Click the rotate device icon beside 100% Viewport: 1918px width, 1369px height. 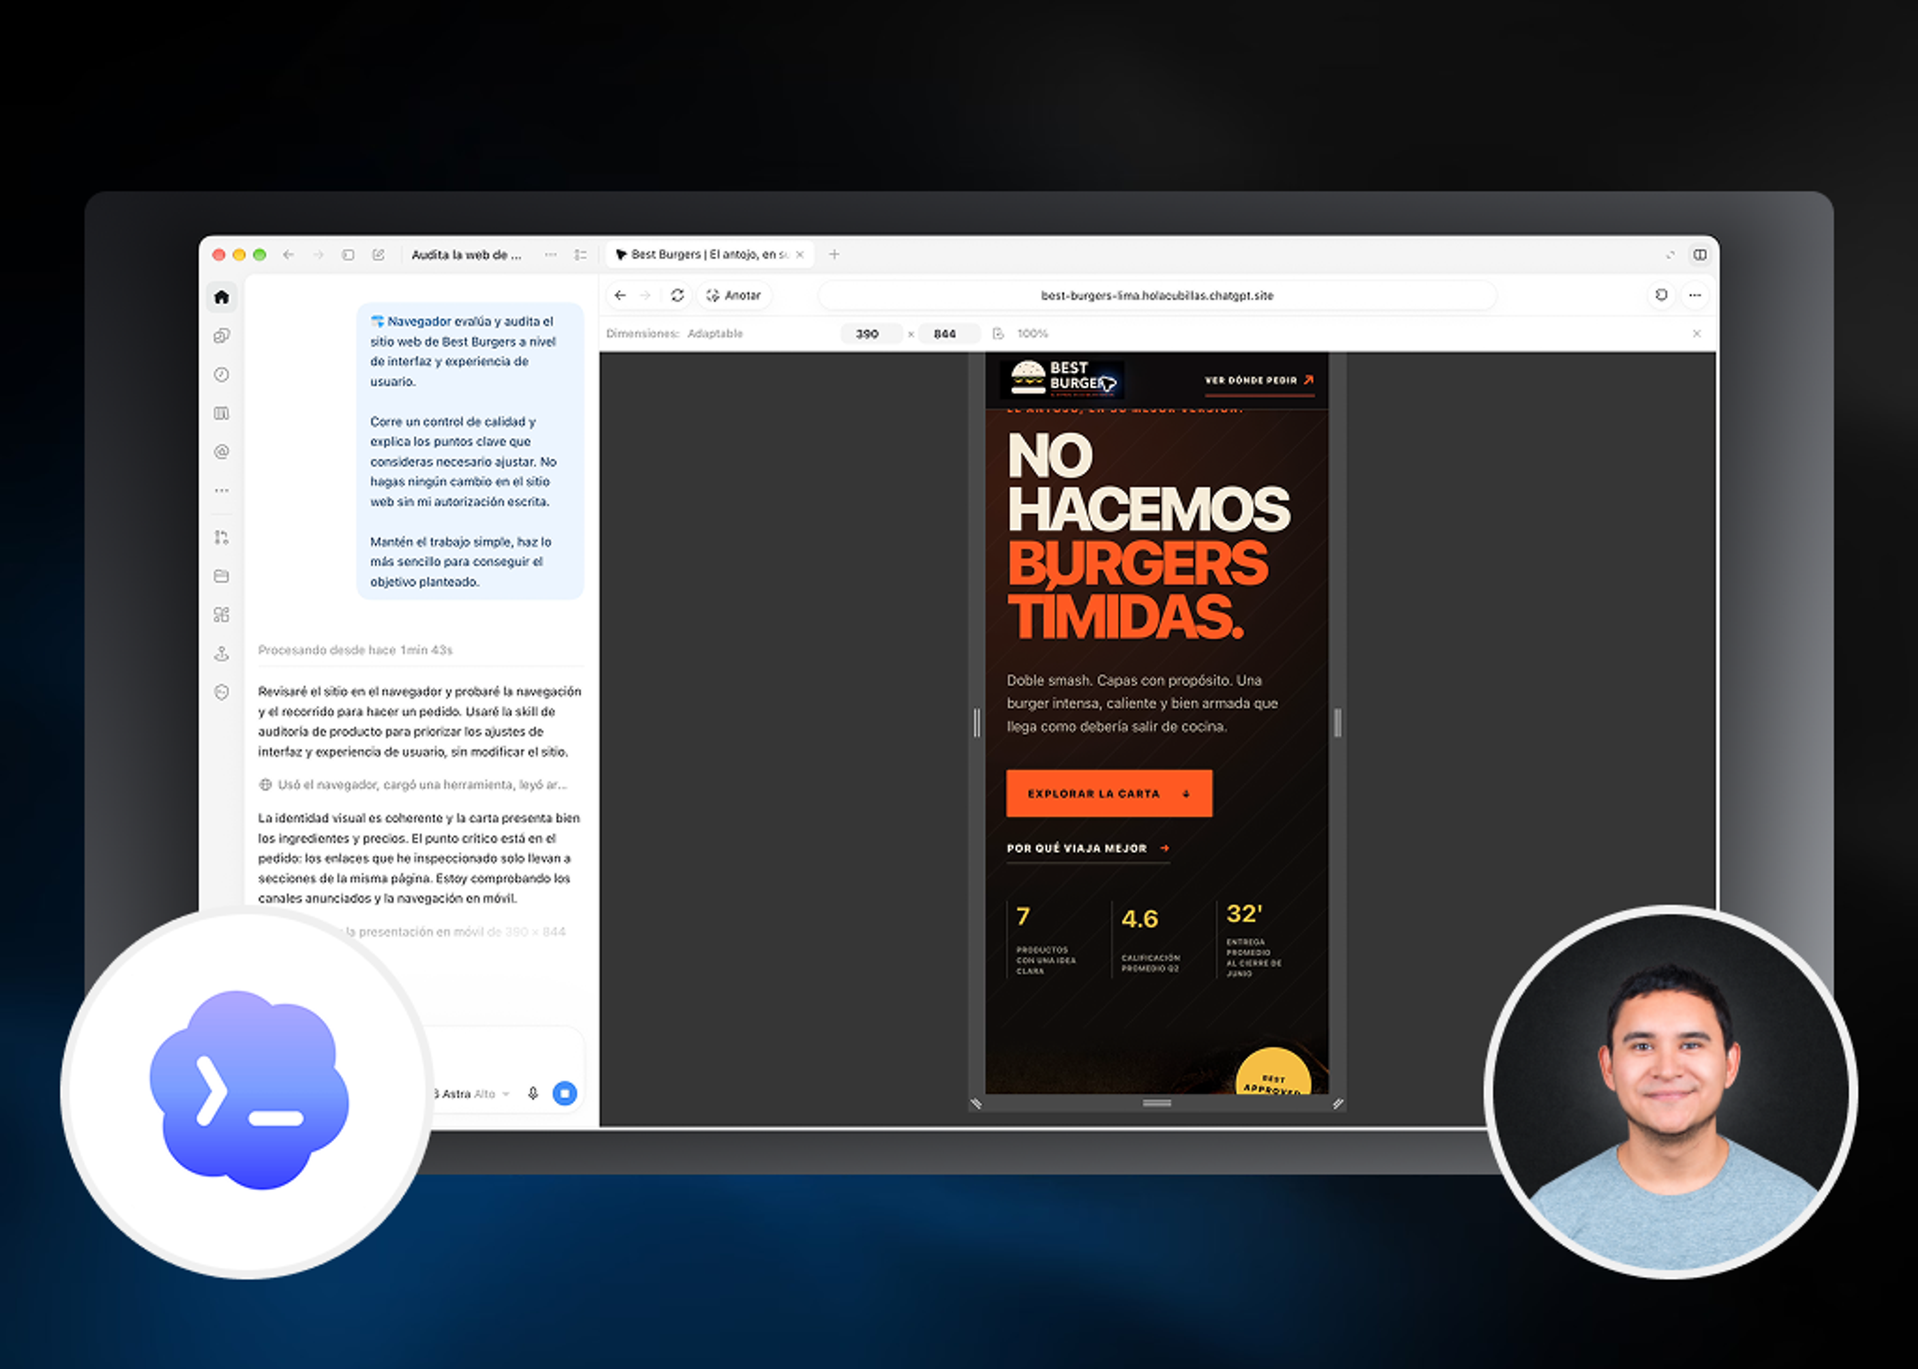coord(998,334)
